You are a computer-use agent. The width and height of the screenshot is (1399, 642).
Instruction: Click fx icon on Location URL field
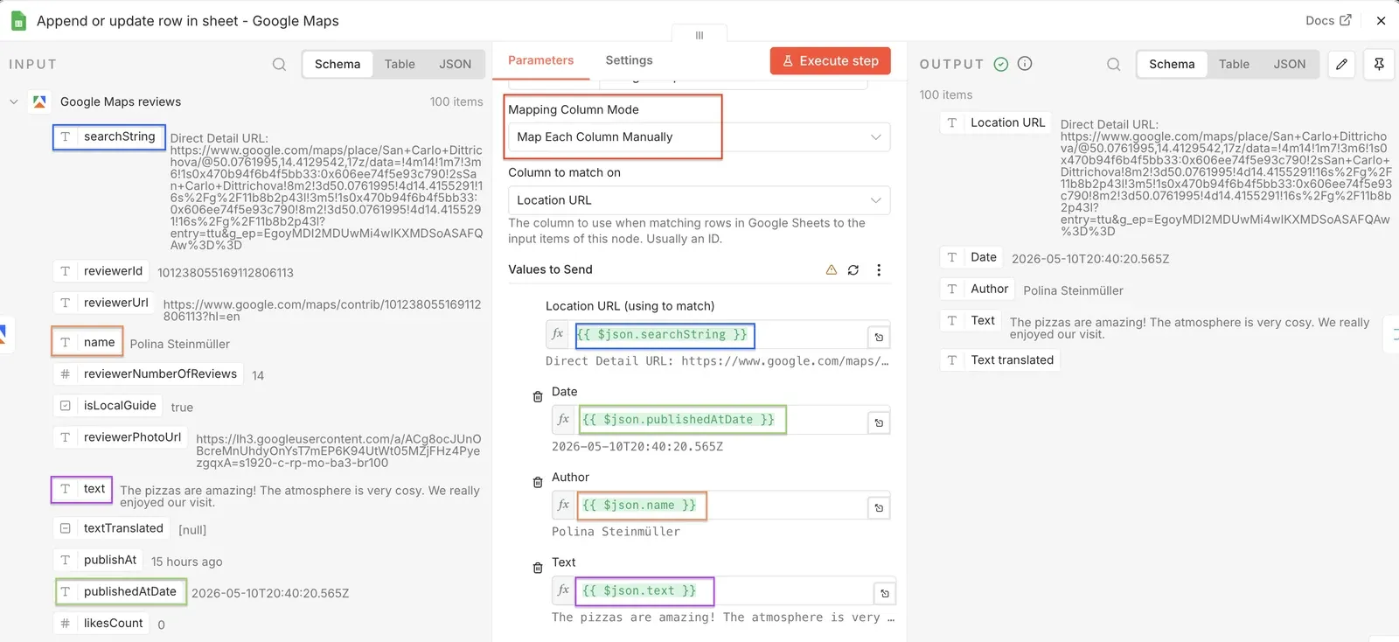(558, 334)
